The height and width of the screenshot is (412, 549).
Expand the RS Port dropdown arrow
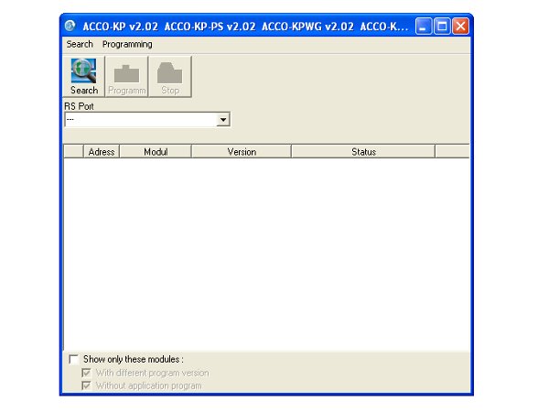tap(223, 120)
